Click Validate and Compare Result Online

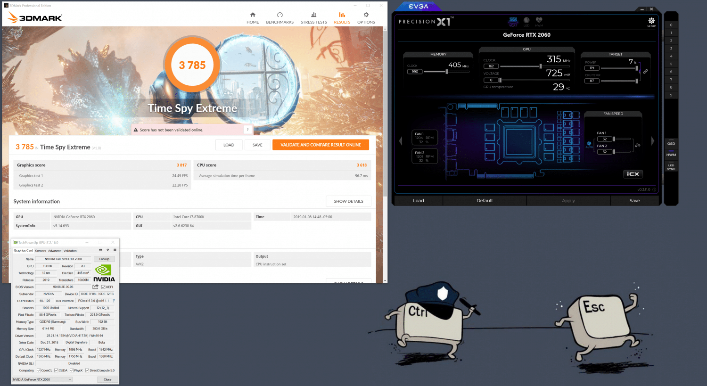coord(321,145)
